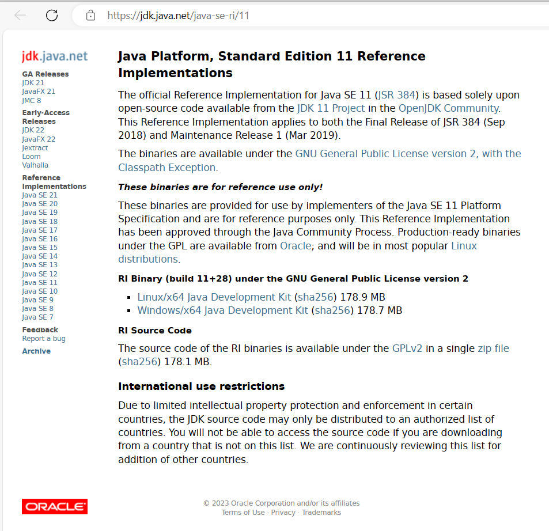Select Java SE 16 reference implementation
The image size is (549, 531).
[40, 239]
